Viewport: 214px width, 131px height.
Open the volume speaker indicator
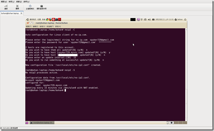pyautogui.click(x=149, y=20)
